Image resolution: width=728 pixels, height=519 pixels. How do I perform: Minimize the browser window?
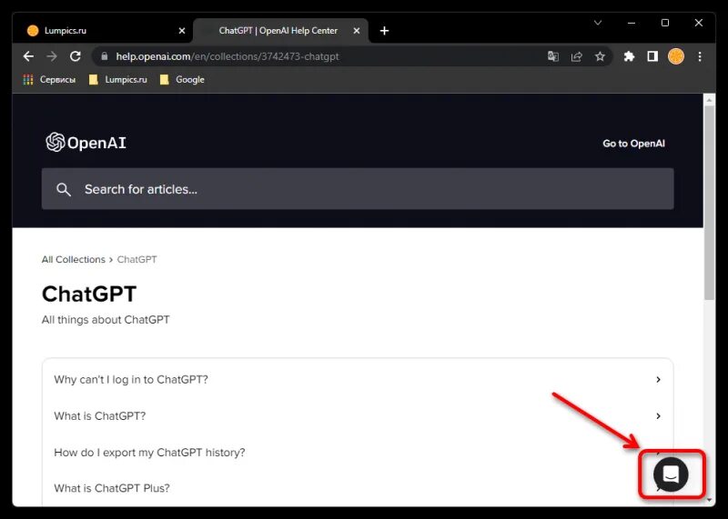pyautogui.click(x=632, y=22)
